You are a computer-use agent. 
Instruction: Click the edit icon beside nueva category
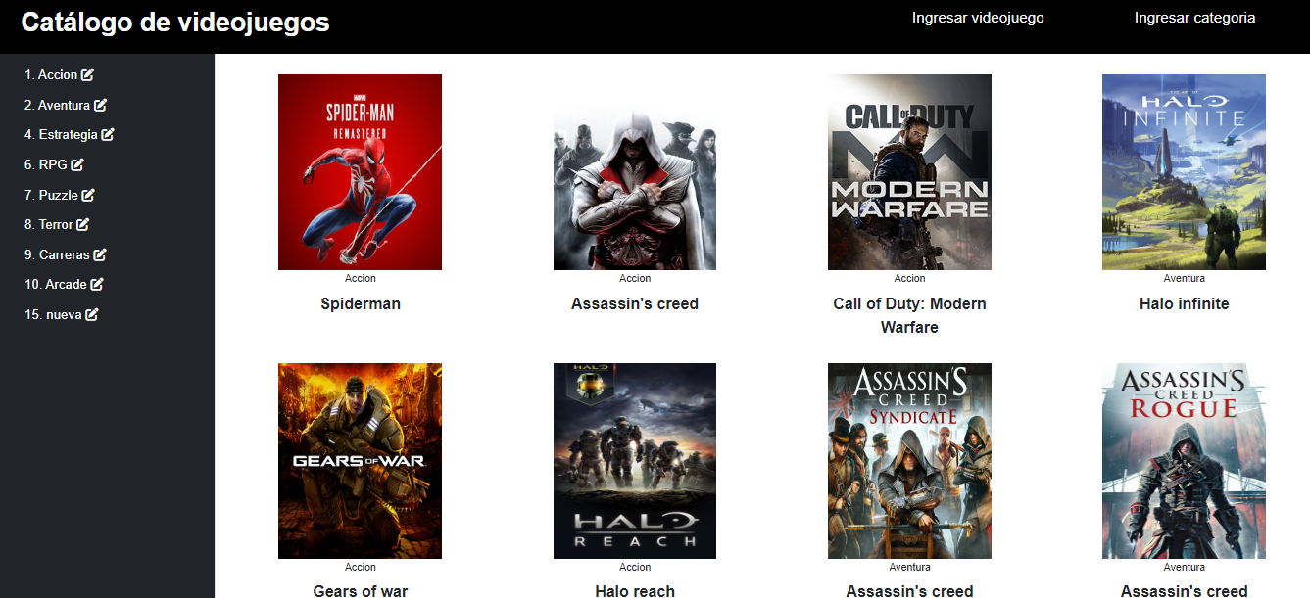click(92, 315)
